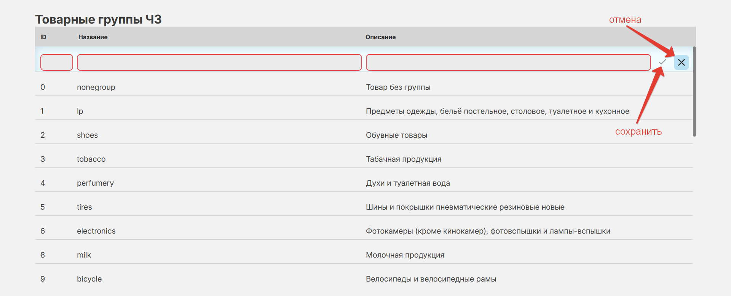
Task: Select the tires row
Action: pyautogui.click(x=84, y=207)
